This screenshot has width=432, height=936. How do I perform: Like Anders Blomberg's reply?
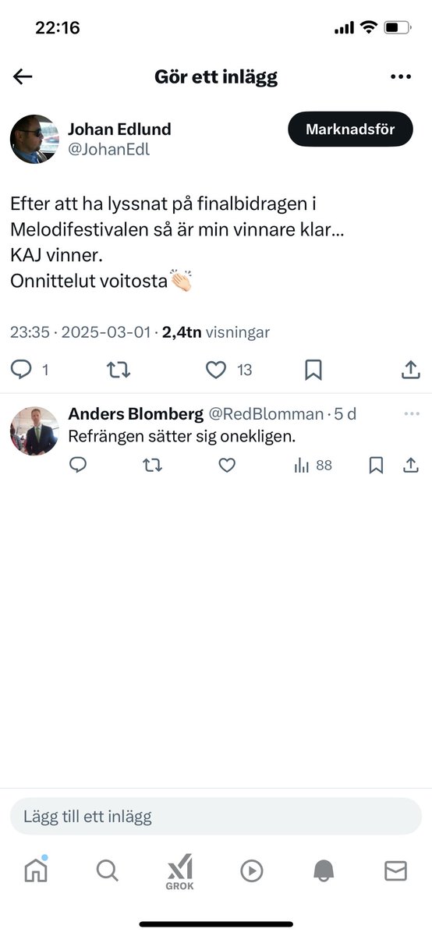[x=226, y=466]
